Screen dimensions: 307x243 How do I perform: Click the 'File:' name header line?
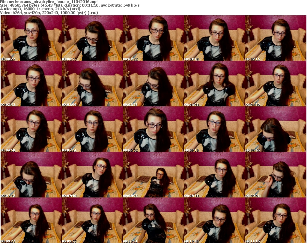click(x=49, y=2)
